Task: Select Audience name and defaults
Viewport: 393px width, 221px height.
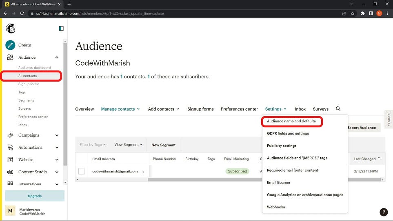Action: pyautogui.click(x=291, y=121)
